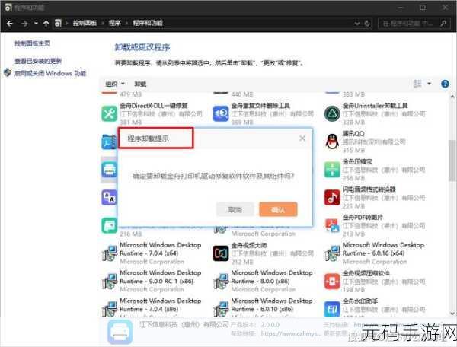Select the highlighted printer driver program icon

pyautogui.click(x=109, y=170)
